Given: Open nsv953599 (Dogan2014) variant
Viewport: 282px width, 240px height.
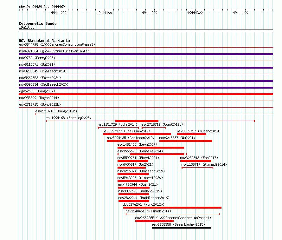Looking at the screenshot, I should click(39, 98).
